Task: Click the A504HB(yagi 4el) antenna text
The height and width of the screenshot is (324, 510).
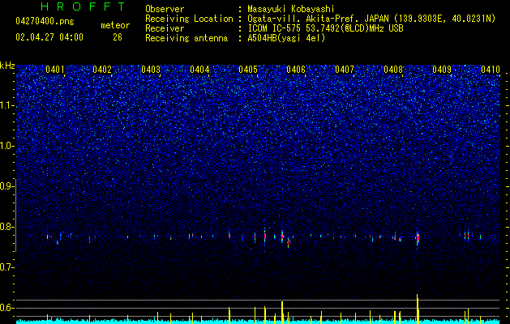Action: click(x=286, y=38)
